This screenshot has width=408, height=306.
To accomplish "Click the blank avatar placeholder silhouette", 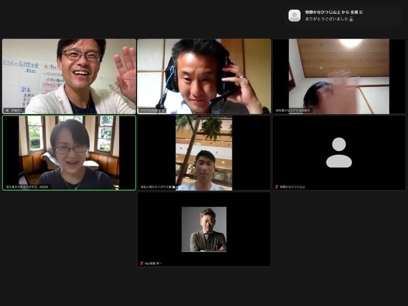I will pyautogui.click(x=339, y=153).
